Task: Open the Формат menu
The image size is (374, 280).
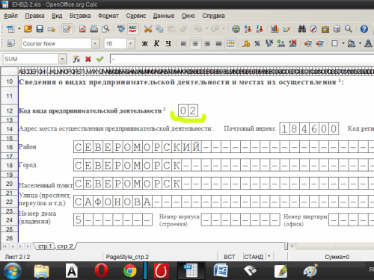Action: coord(108,16)
